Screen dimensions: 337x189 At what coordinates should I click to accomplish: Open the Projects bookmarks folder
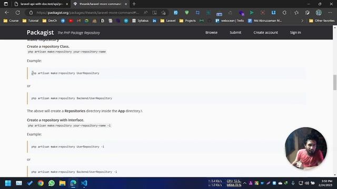(x=187, y=20)
